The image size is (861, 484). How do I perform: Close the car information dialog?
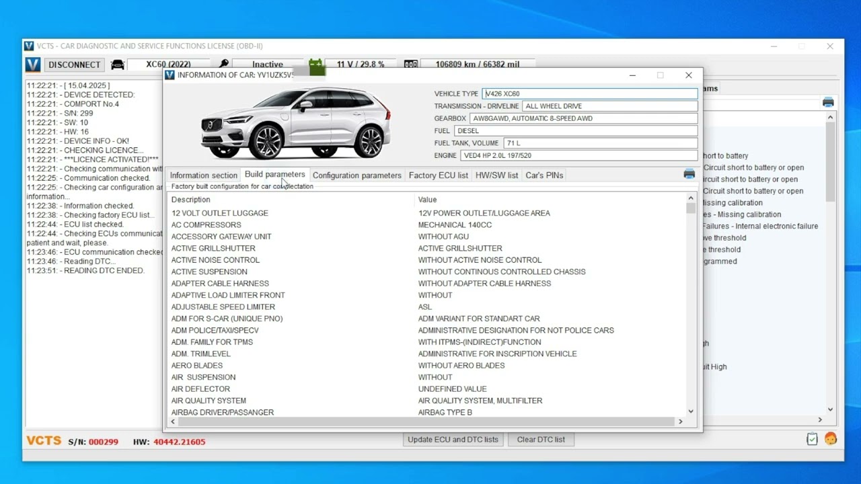688,75
